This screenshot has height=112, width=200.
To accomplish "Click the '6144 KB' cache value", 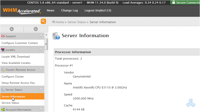I will 79,109.
